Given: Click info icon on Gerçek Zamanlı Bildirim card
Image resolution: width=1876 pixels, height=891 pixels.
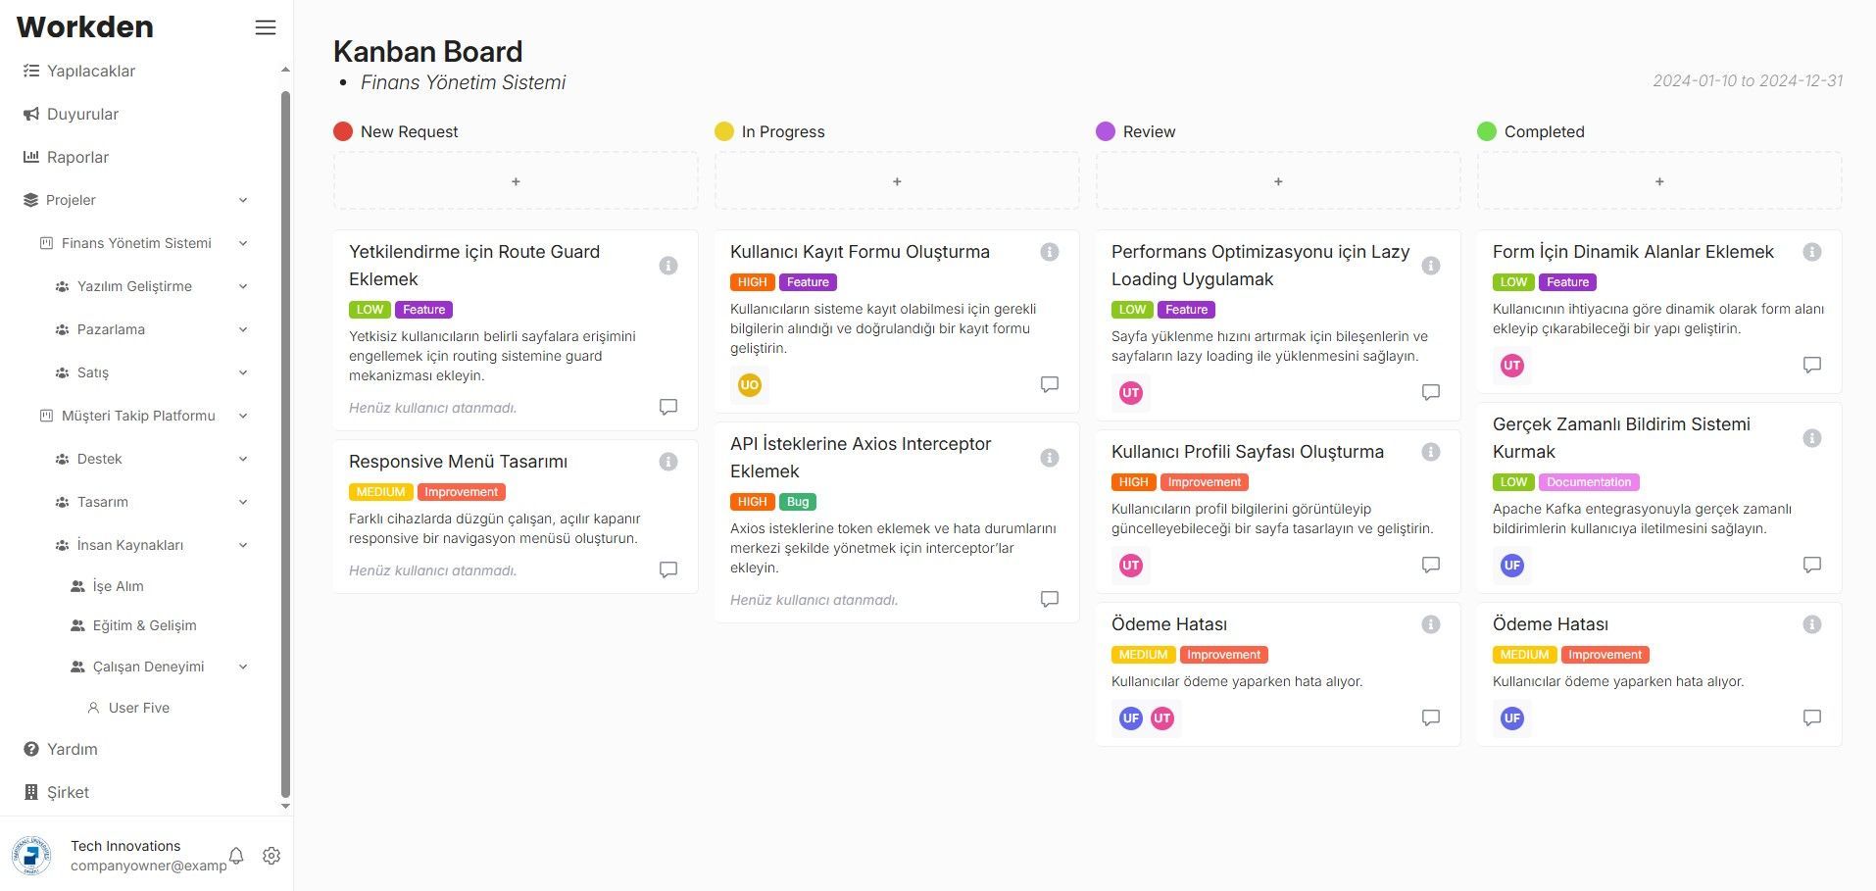Looking at the screenshot, I should (1811, 438).
